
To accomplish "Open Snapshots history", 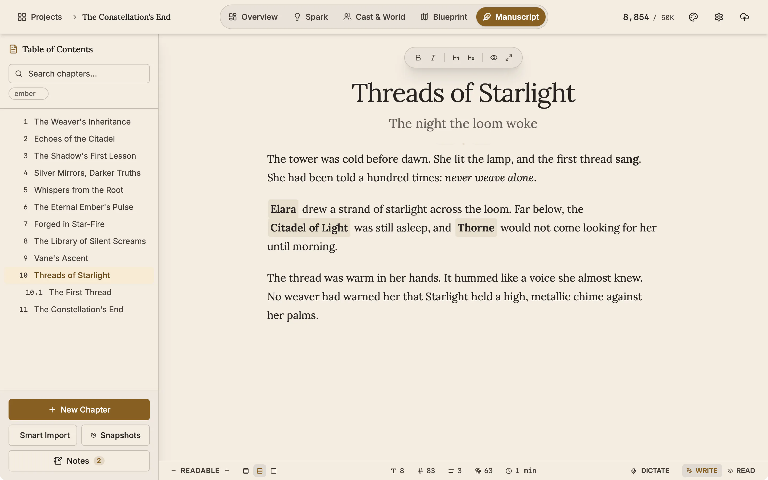I will [x=115, y=435].
